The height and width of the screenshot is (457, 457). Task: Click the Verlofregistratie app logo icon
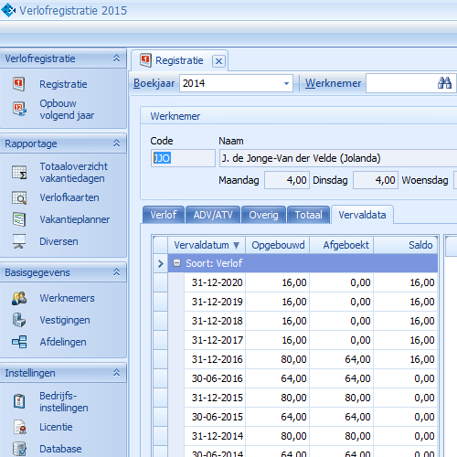coord(8,10)
